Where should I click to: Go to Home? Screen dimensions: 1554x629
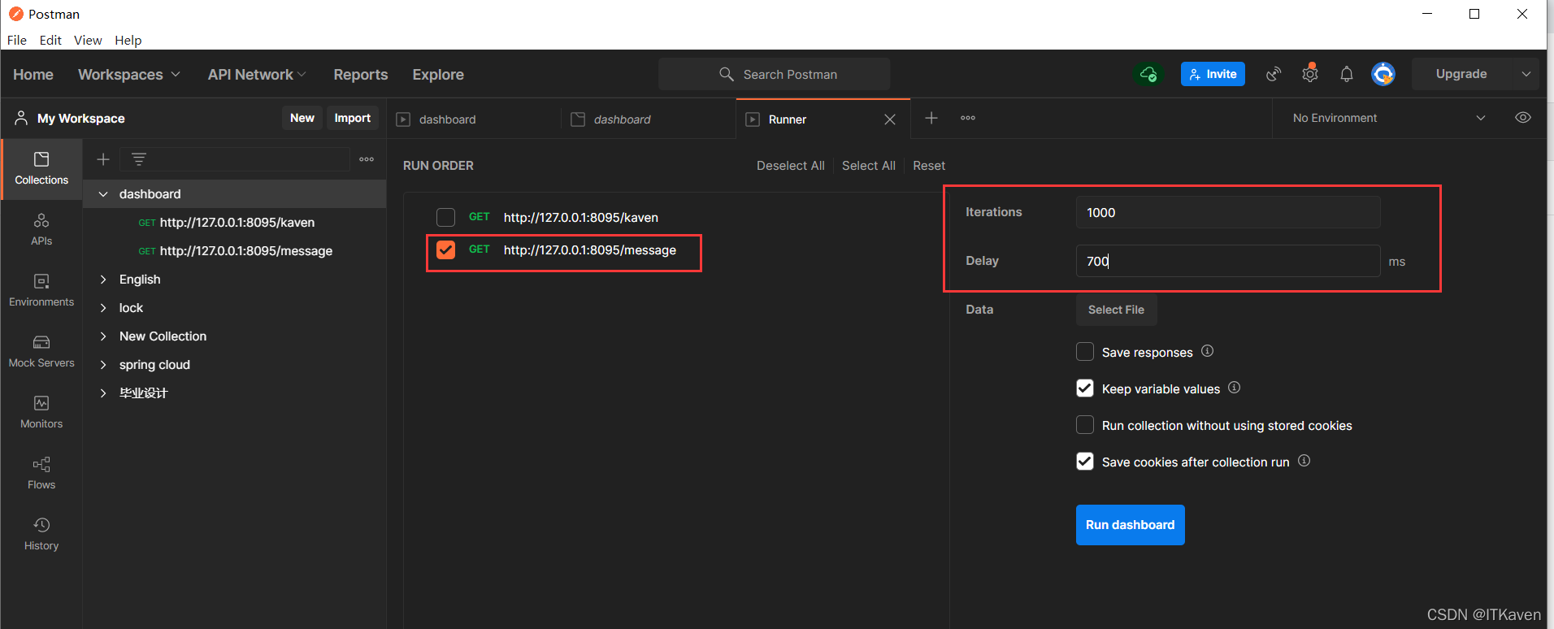click(33, 74)
